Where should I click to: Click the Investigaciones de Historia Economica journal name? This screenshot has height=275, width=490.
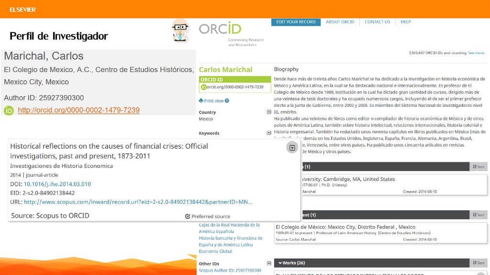pos(62,166)
